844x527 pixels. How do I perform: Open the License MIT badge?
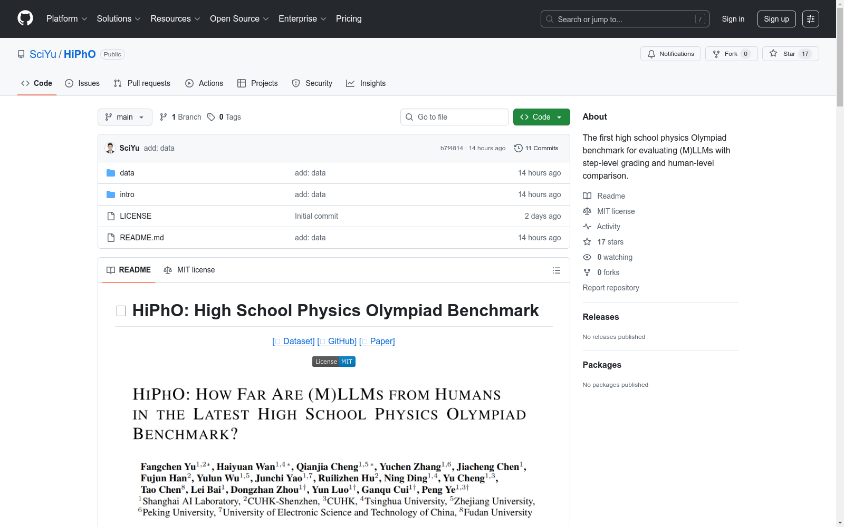click(334, 362)
